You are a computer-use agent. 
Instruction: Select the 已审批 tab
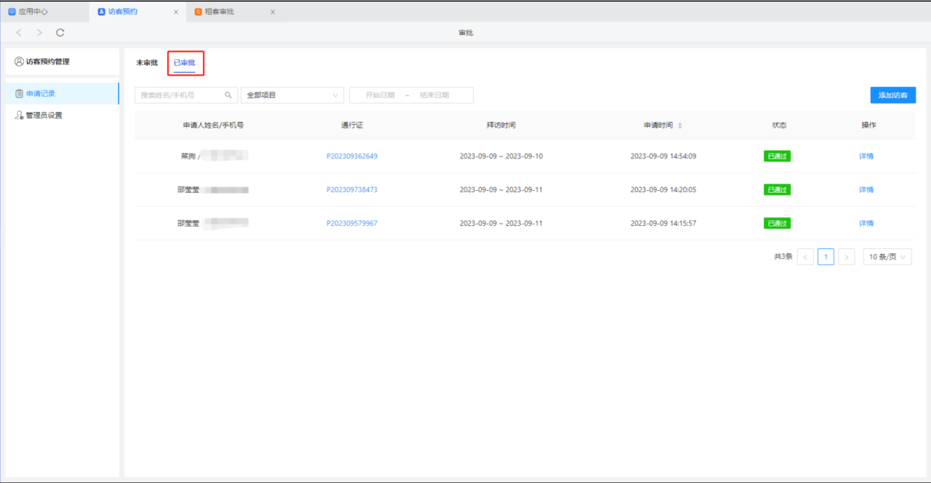pos(184,62)
